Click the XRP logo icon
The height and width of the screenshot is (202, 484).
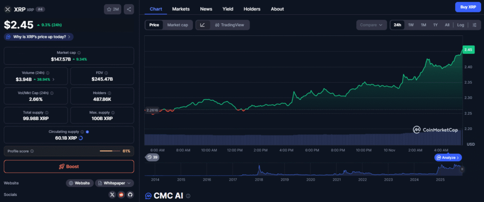point(8,9)
